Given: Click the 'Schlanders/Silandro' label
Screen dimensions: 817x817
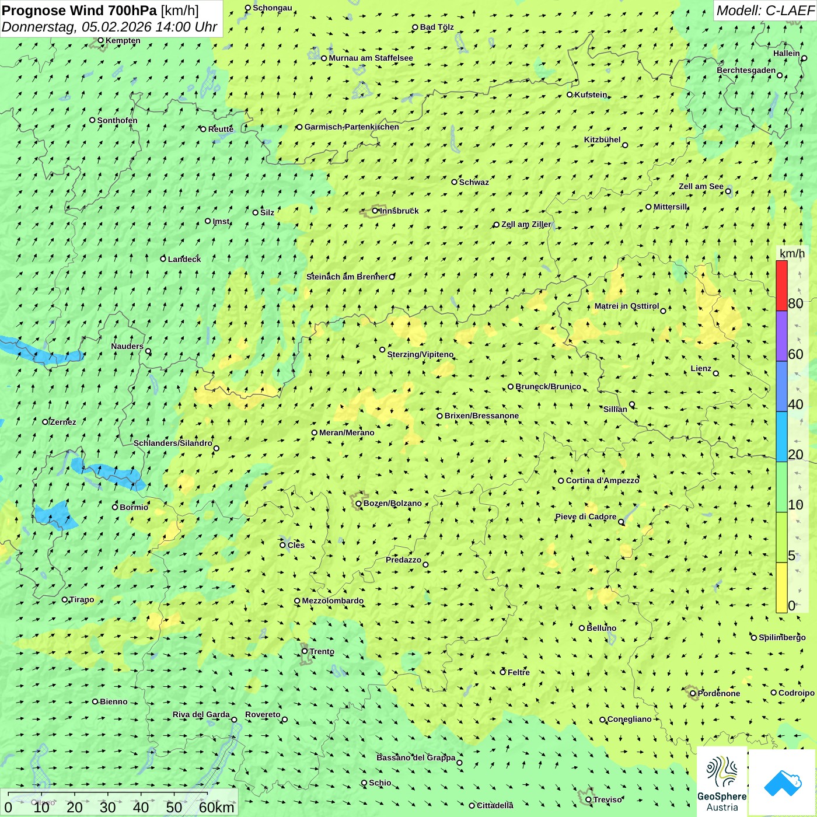Looking at the screenshot, I should 173,443.
